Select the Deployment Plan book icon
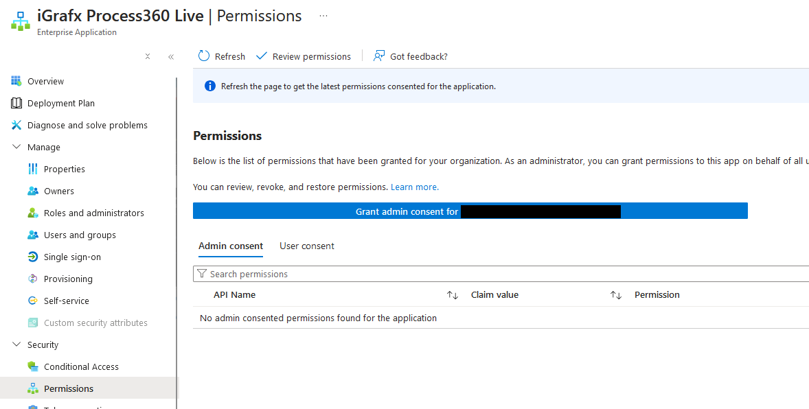Screen dimensions: 809x409 coord(15,102)
